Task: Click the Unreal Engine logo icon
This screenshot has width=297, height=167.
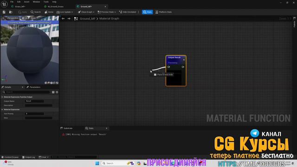Action: tap(4, 4)
